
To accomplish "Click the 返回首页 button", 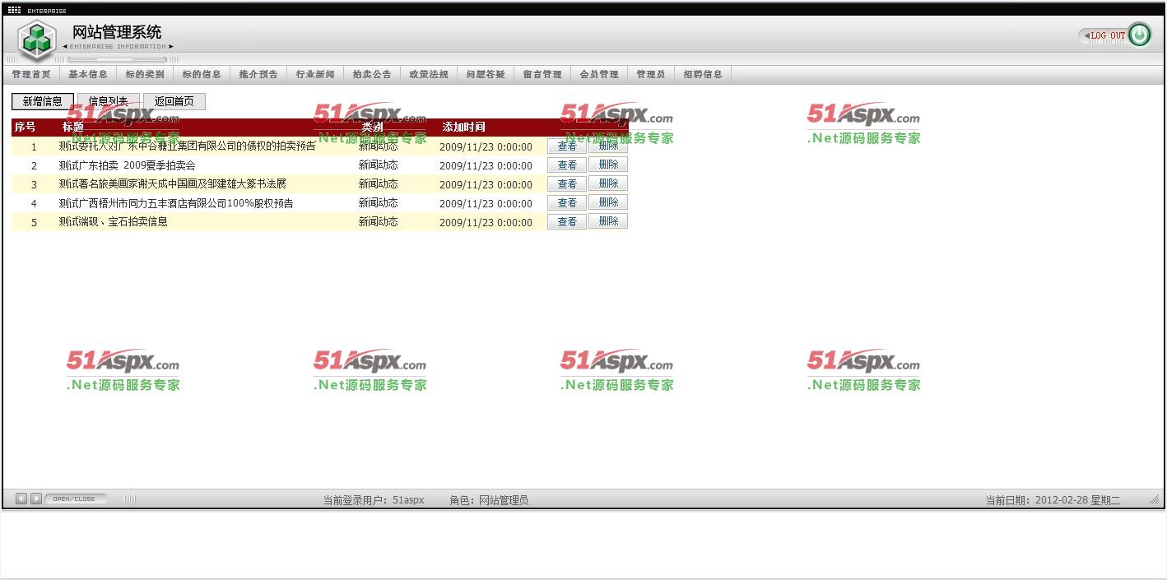I will [174, 101].
